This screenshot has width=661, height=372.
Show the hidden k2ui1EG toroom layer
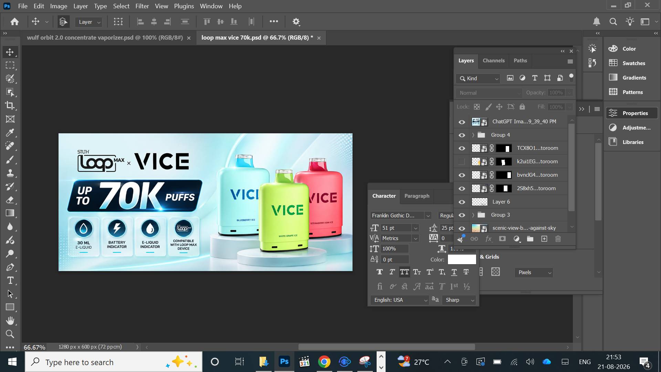pos(462,162)
